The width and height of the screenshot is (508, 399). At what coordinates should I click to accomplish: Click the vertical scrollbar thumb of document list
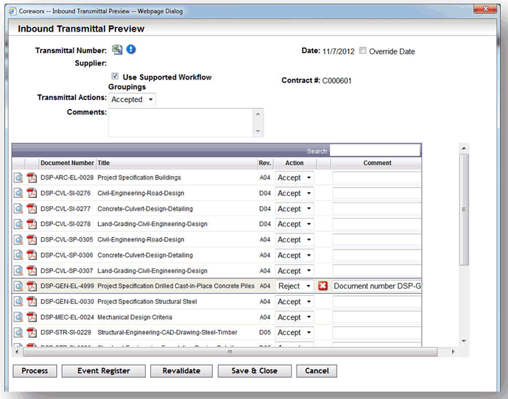click(464, 210)
